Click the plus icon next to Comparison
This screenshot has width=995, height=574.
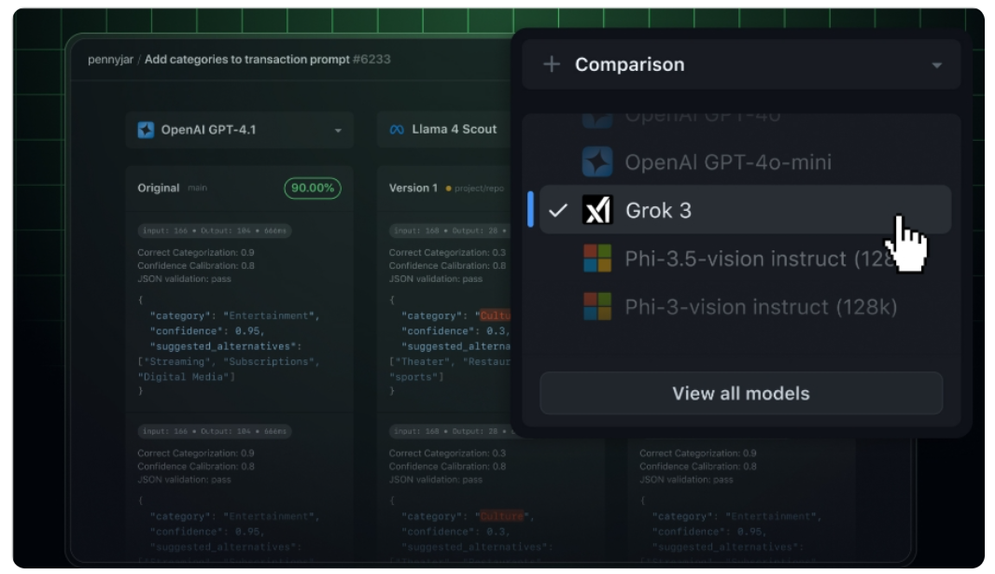(x=550, y=65)
